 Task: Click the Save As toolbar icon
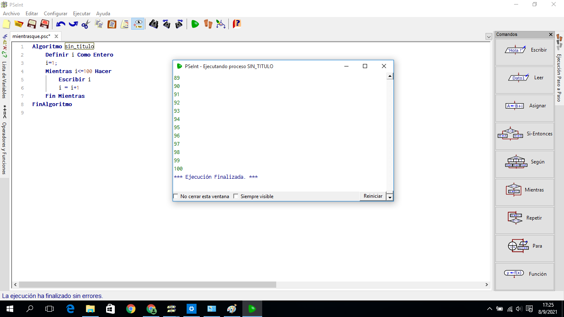click(45, 24)
